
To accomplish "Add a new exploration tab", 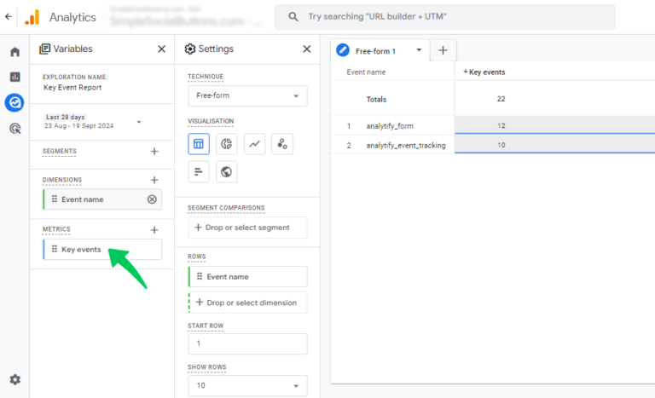I will pyautogui.click(x=443, y=50).
